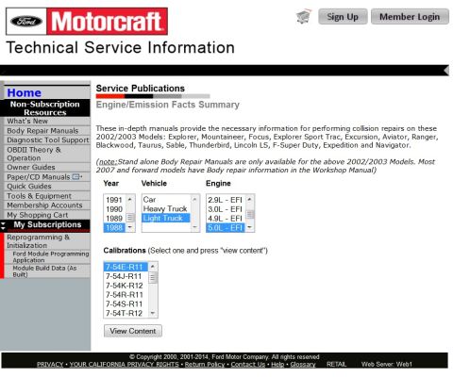Open What's New in sidebar
The image size is (453, 377).
(27, 122)
